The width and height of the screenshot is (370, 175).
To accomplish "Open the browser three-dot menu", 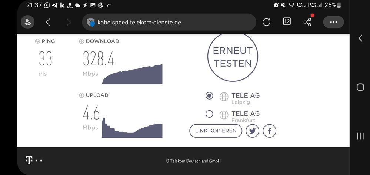I will coord(333,22).
